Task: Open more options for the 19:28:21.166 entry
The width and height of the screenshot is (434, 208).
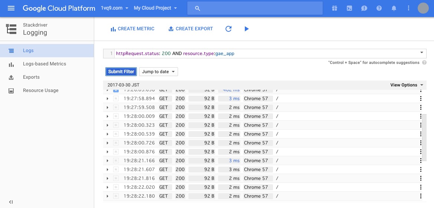Action: click(421, 161)
